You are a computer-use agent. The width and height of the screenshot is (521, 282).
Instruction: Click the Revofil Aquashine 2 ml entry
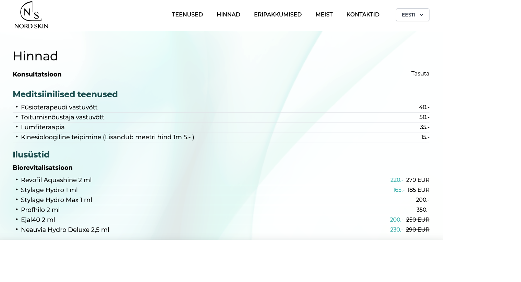(x=56, y=180)
